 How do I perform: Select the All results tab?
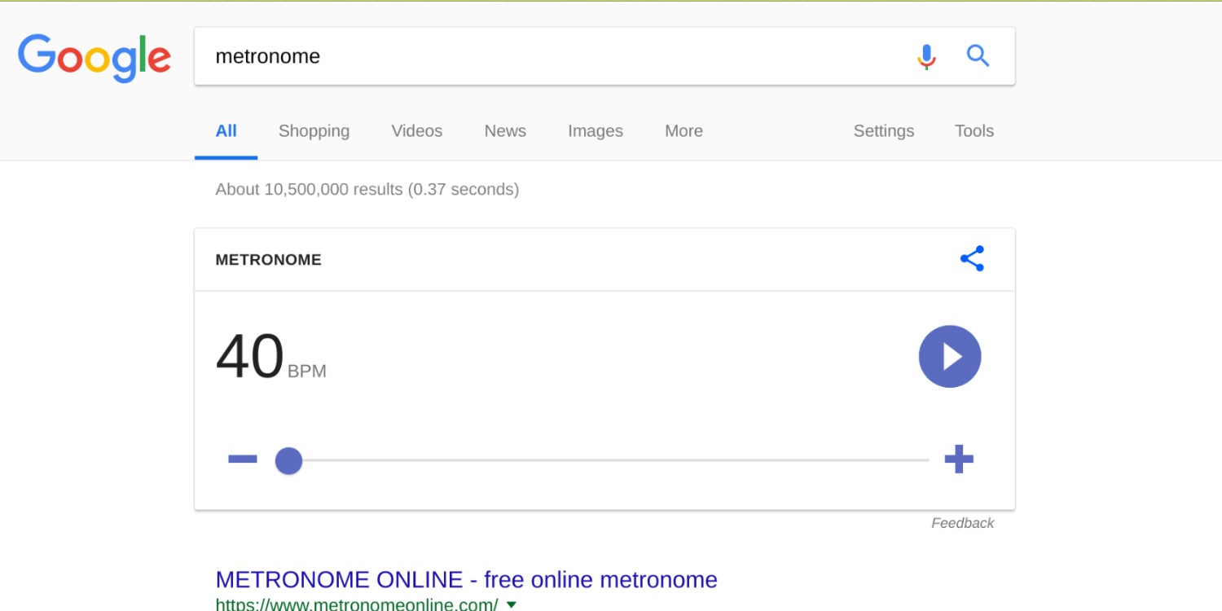coord(226,131)
